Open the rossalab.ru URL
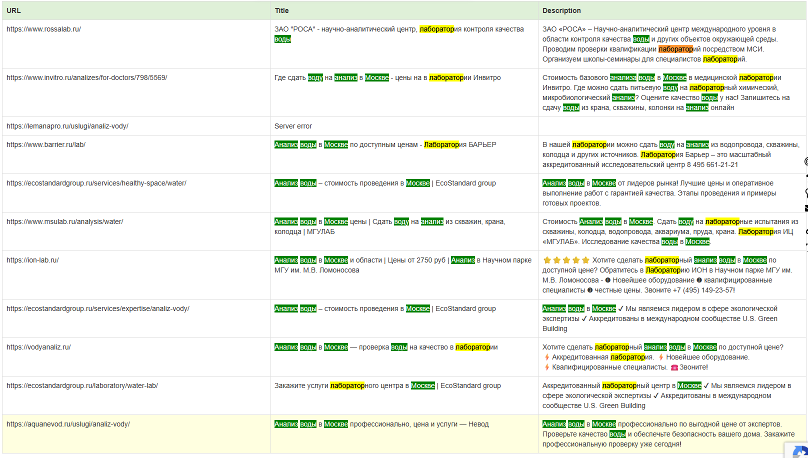The width and height of the screenshot is (808, 458). tap(43, 29)
